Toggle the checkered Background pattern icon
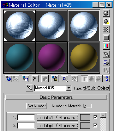 tap(106, 30)
